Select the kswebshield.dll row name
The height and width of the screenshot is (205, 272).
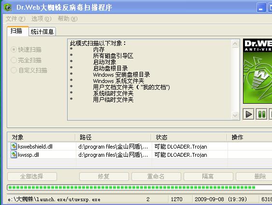coord(35,147)
